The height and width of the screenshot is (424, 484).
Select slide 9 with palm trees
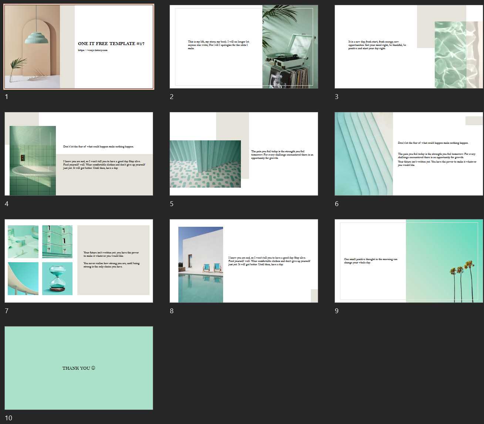[x=409, y=261]
